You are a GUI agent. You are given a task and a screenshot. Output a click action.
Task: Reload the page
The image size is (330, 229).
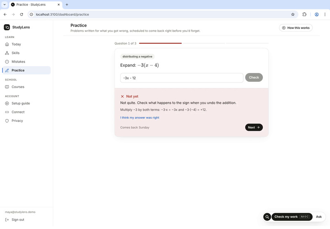21,14
